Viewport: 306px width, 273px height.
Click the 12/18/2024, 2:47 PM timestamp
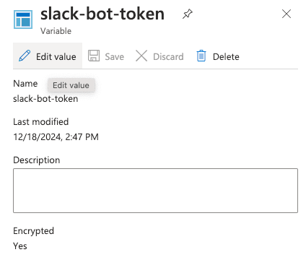point(56,136)
